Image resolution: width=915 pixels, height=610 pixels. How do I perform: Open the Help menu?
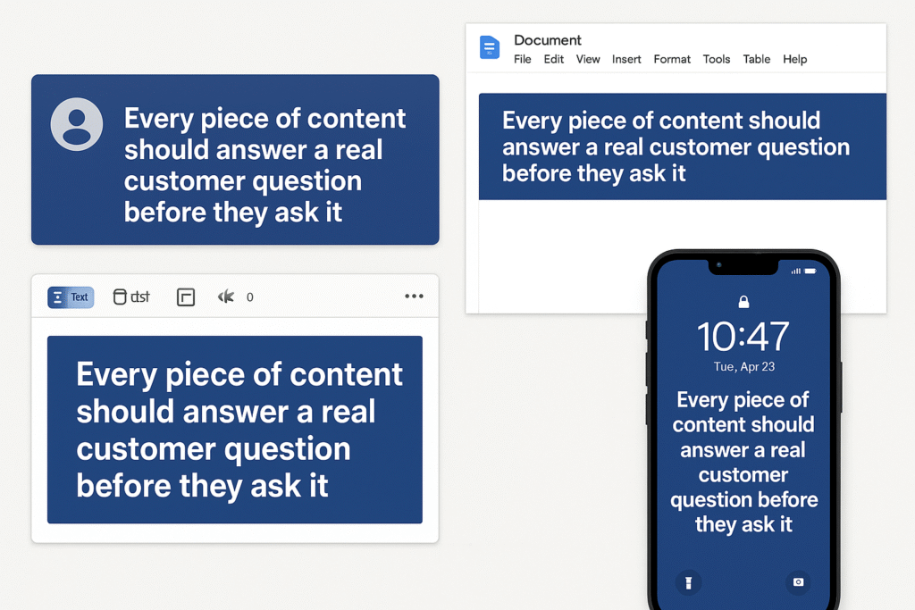pyautogui.click(x=794, y=60)
